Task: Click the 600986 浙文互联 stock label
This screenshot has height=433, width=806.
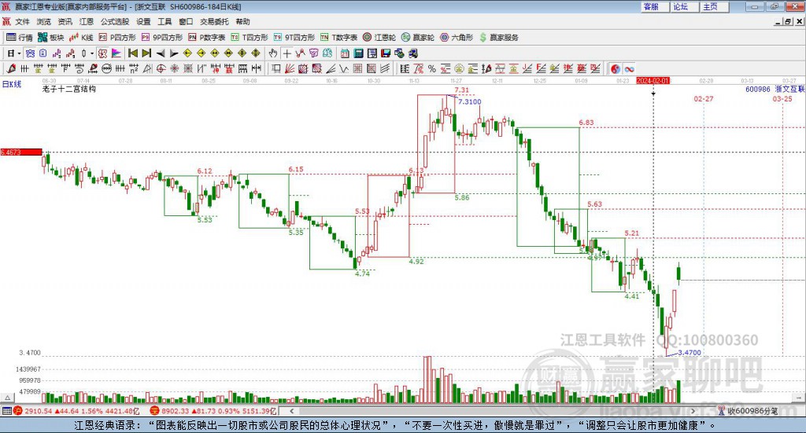Action: 775,90
